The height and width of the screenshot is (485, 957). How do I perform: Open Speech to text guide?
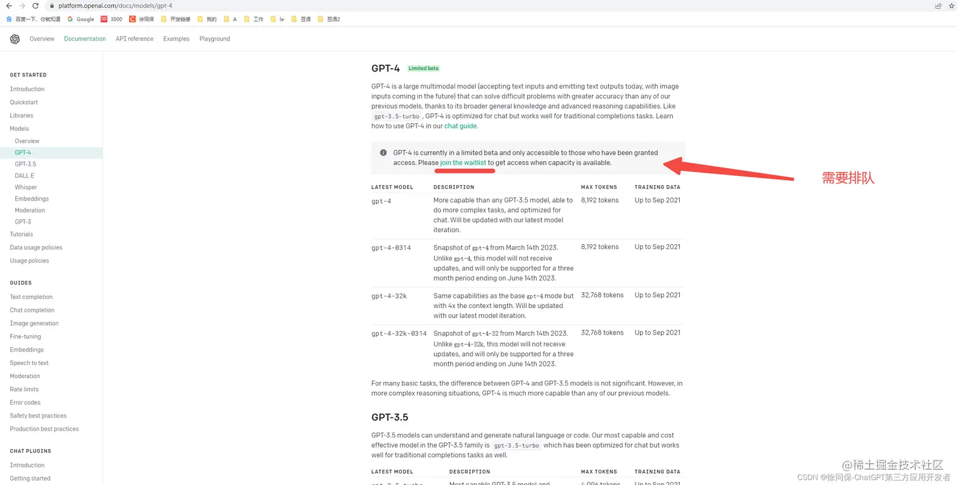[29, 363]
